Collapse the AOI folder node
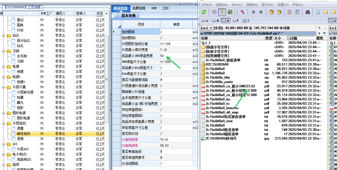Screen dimensions: 337x170 coord(4,144)
